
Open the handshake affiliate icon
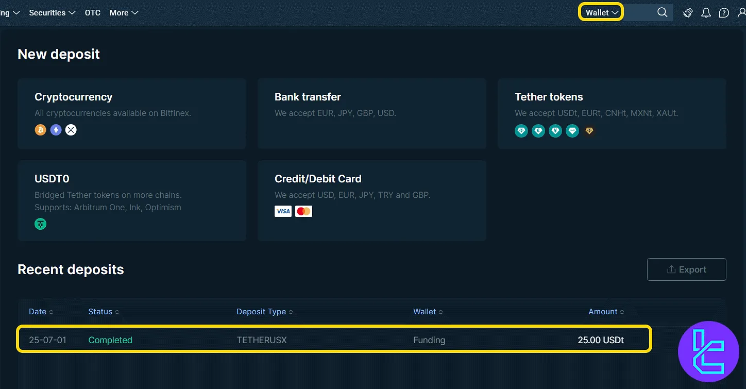pos(688,13)
